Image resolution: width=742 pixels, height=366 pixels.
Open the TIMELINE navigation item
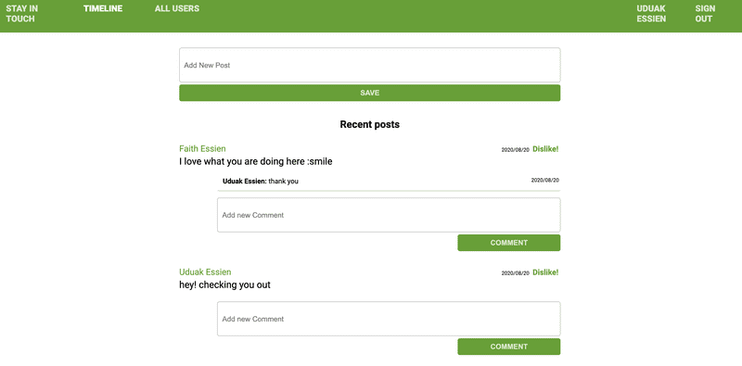coord(103,8)
